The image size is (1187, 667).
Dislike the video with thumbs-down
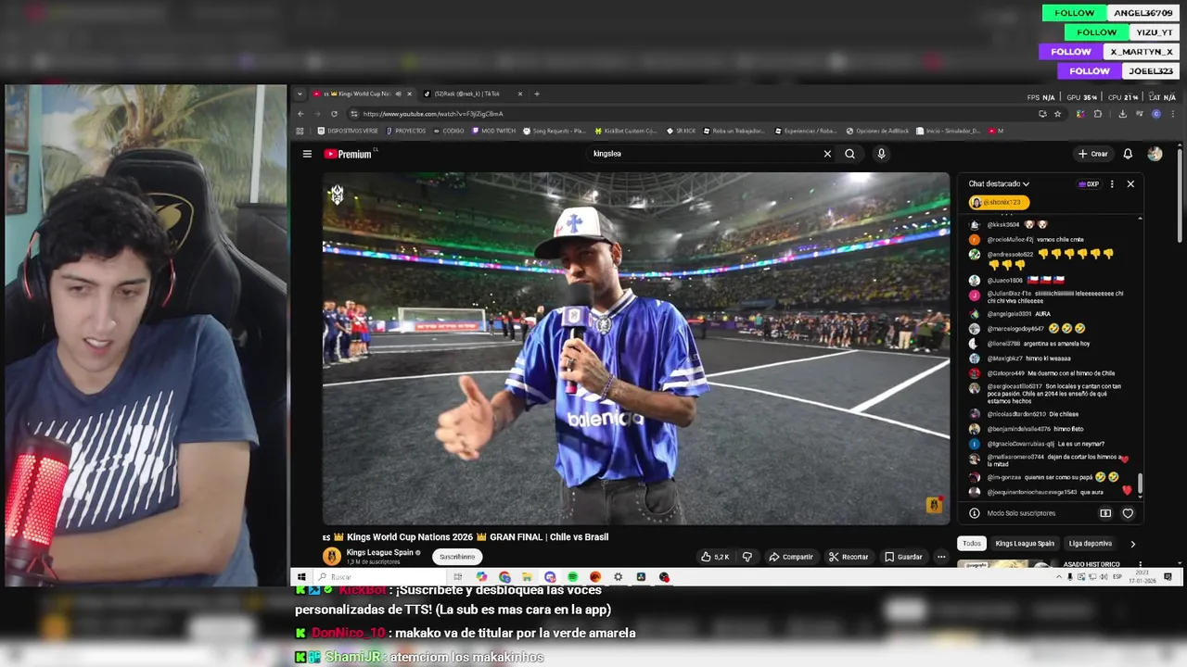click(x=747, y=557)
